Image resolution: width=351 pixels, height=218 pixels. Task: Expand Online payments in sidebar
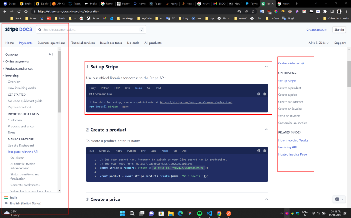coord(17,61)
